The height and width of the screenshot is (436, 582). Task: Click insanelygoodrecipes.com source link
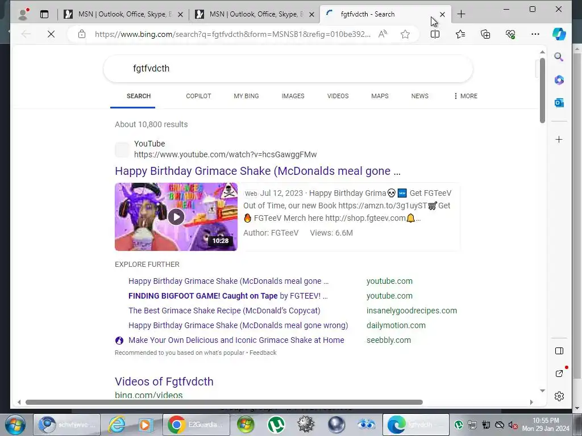(x=411, y=311)
